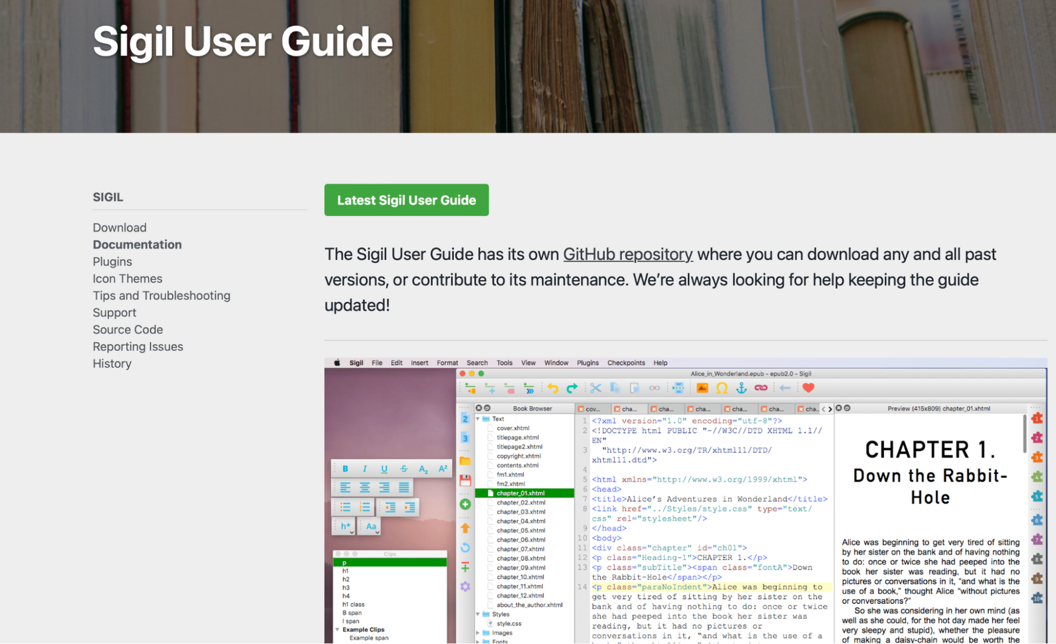Image resolution: width=1056 pixels, height=644 pixels.
Task: Open the h* heading dropdown
Action: (x=345, y=526)
